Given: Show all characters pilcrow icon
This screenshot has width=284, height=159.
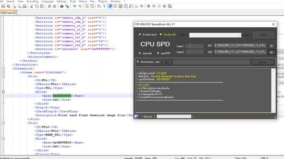Looking at the screenshot, I should tap(104, 6).
